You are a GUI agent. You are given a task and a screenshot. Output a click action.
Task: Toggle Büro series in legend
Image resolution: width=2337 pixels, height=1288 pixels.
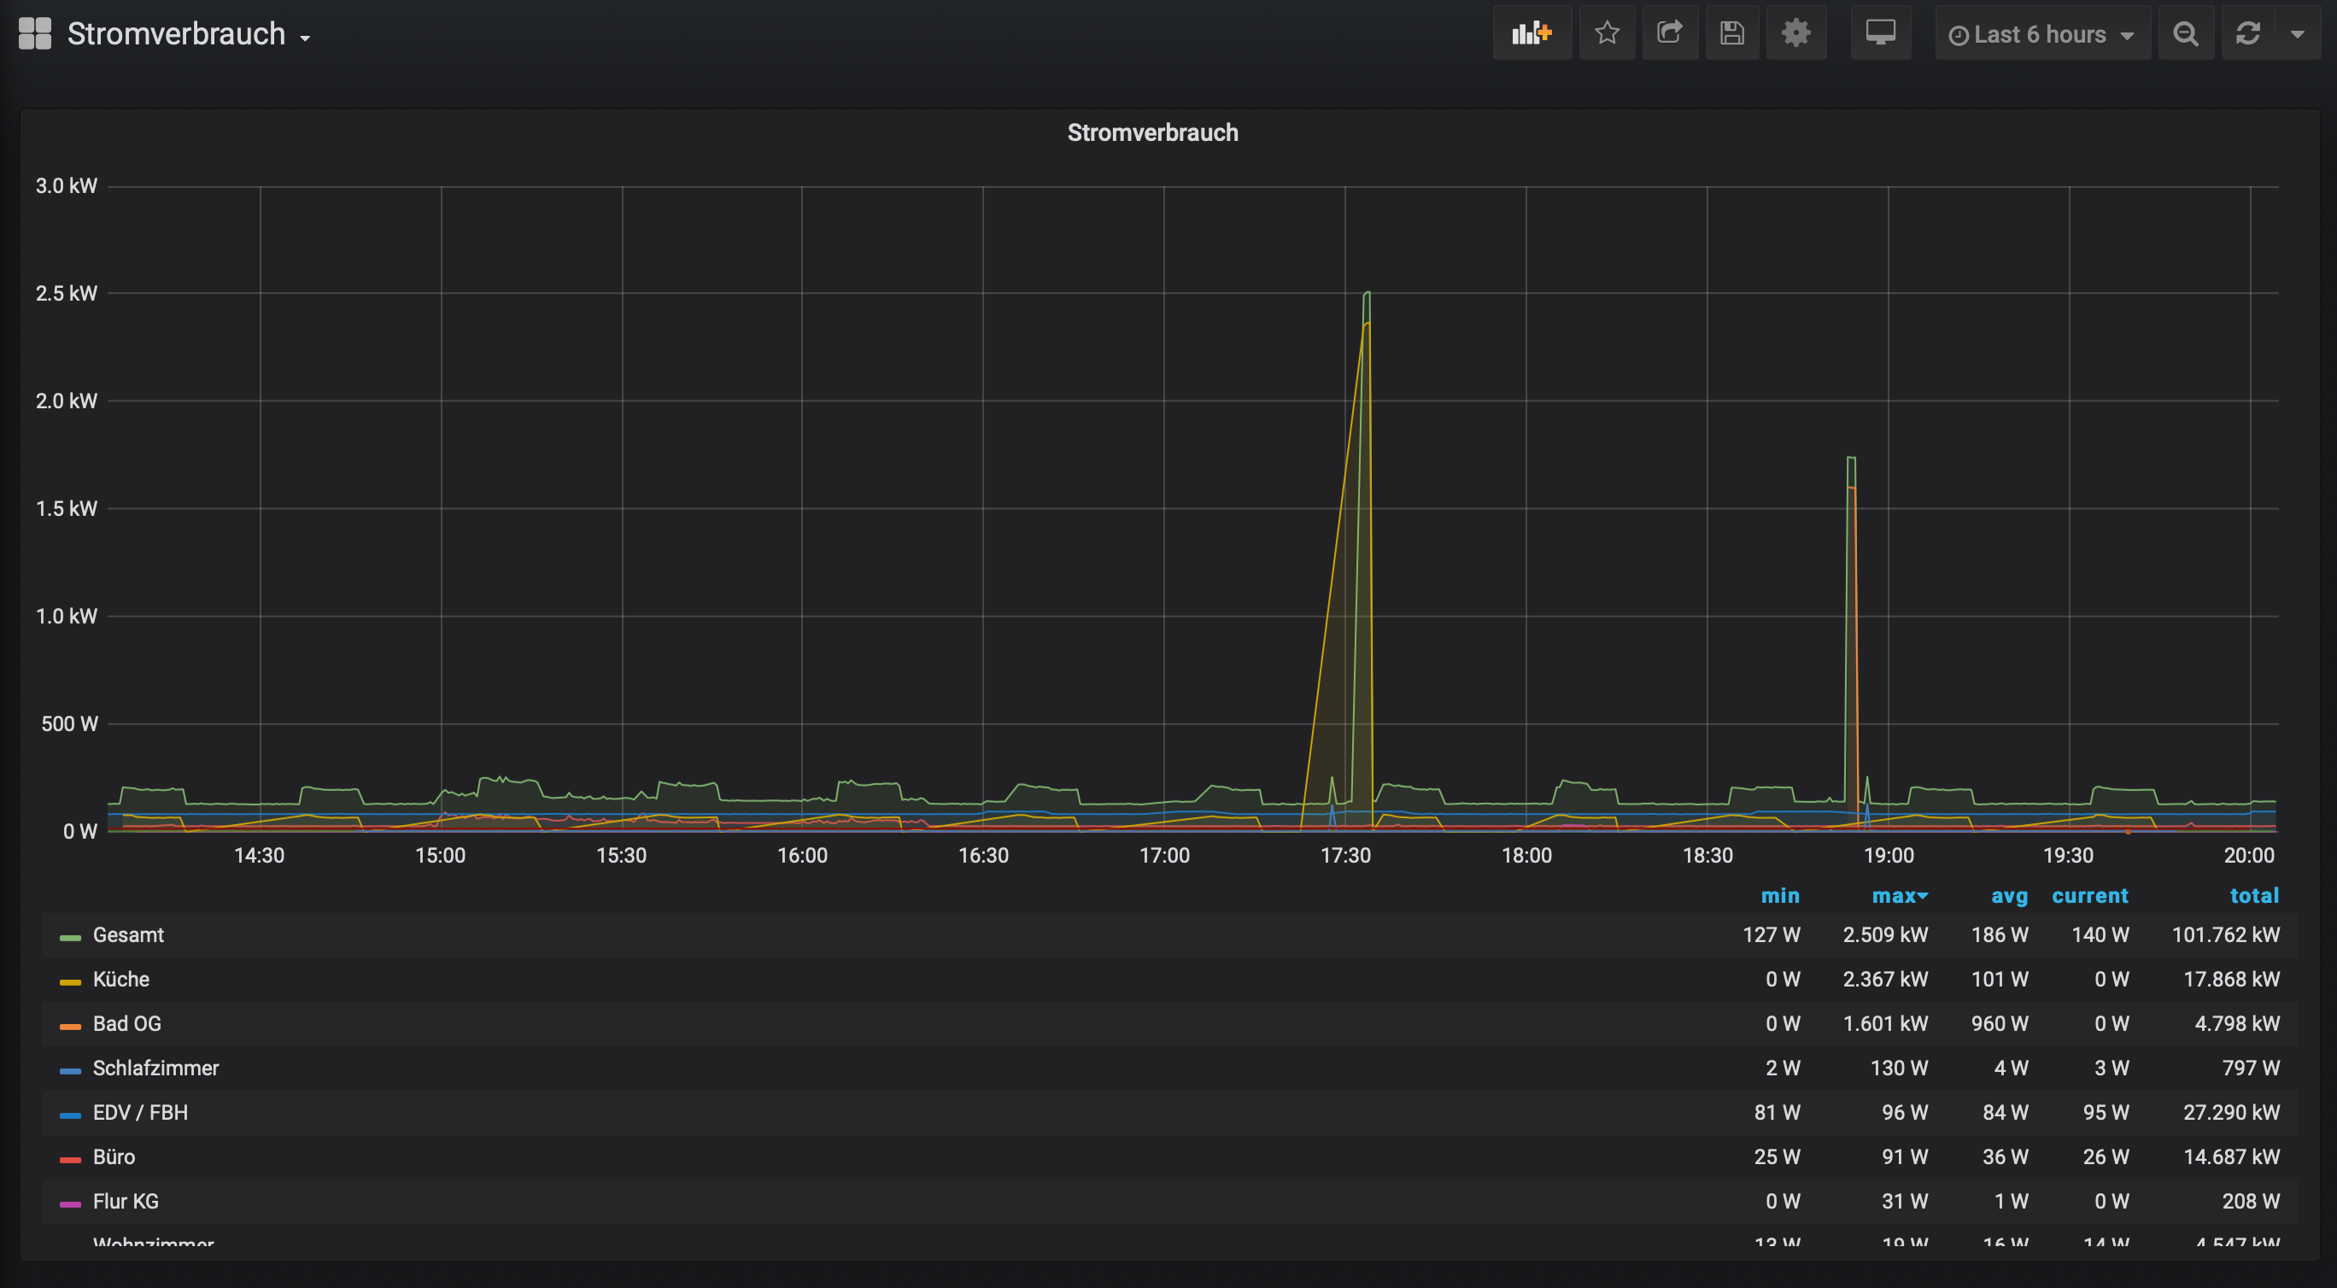(x=114, y=1157)
